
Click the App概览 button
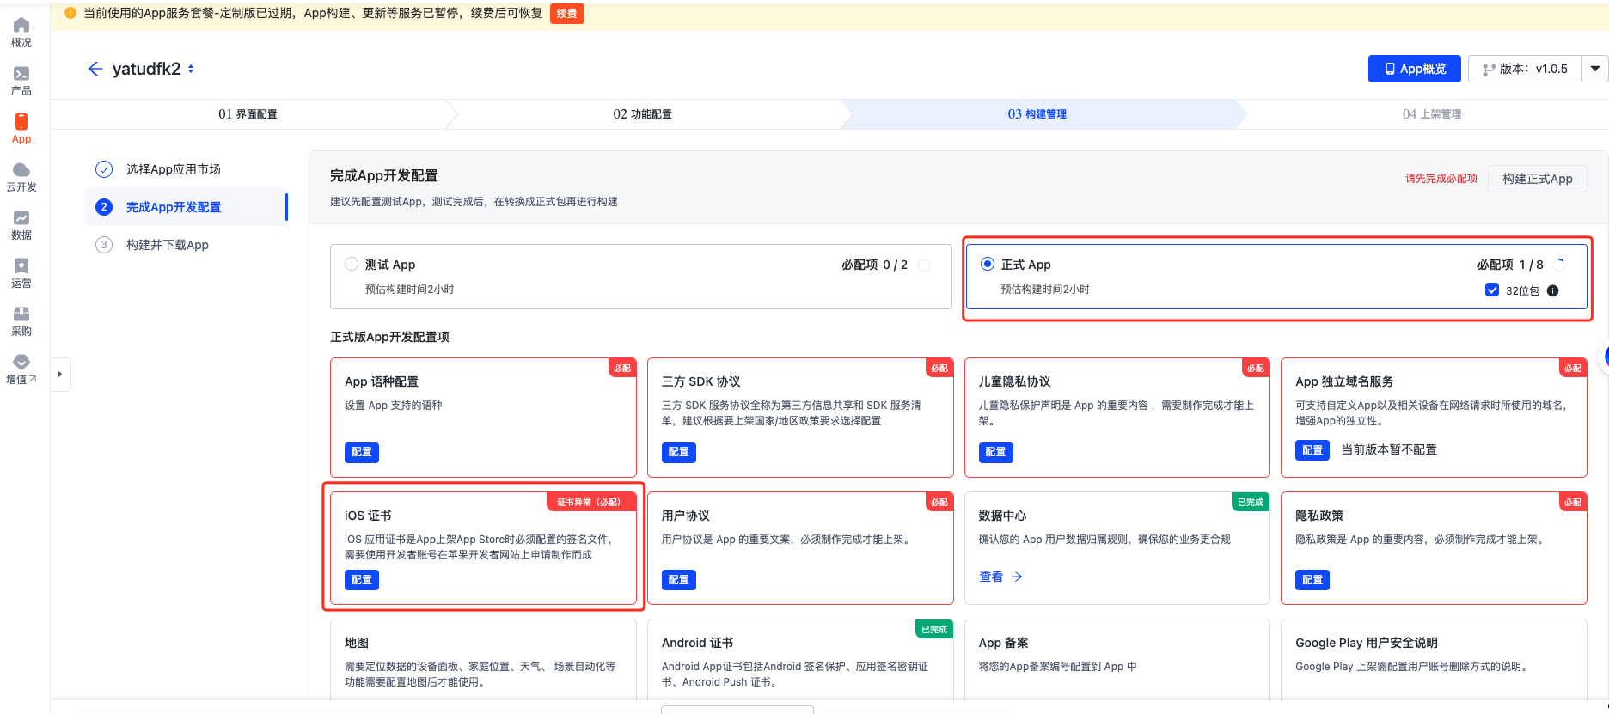click(x=1414, y=69)
